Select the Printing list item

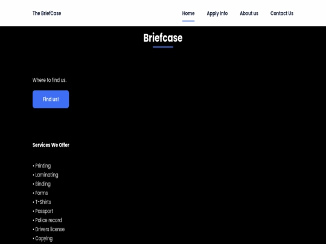click(x=42, y=166)
